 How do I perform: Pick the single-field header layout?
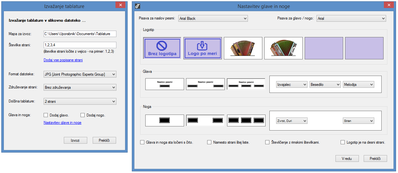(165, 84)
